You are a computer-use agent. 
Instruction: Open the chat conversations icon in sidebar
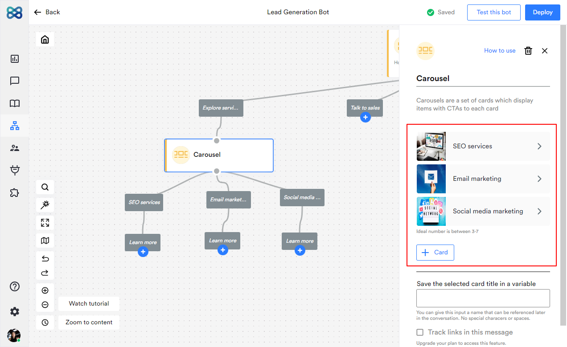[x=15, y=81]
